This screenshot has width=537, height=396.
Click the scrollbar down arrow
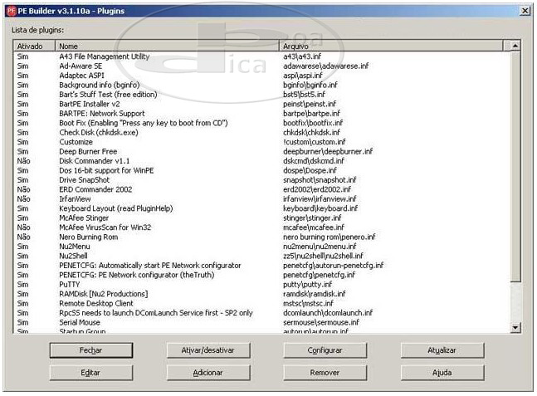(515, 329)
